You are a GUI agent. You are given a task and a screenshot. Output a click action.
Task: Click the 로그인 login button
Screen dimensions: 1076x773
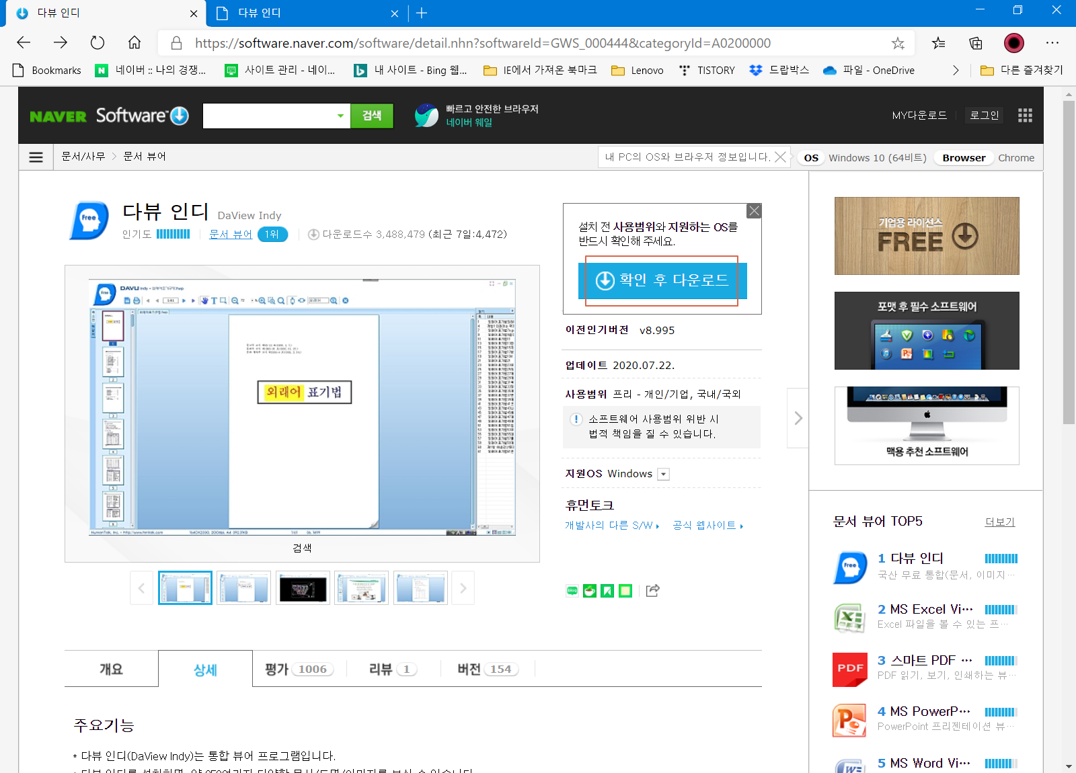984,116
